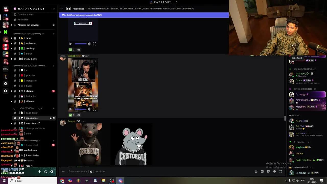Fullscreen the Erickstiven01 video
The image size is (327, 184).
tap(95, 109)
